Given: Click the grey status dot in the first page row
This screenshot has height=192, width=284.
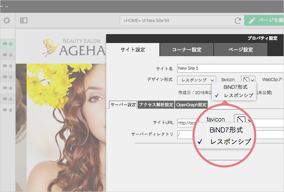Looking at the screenshot, I should pyautogui.click(x=11, y=44).
